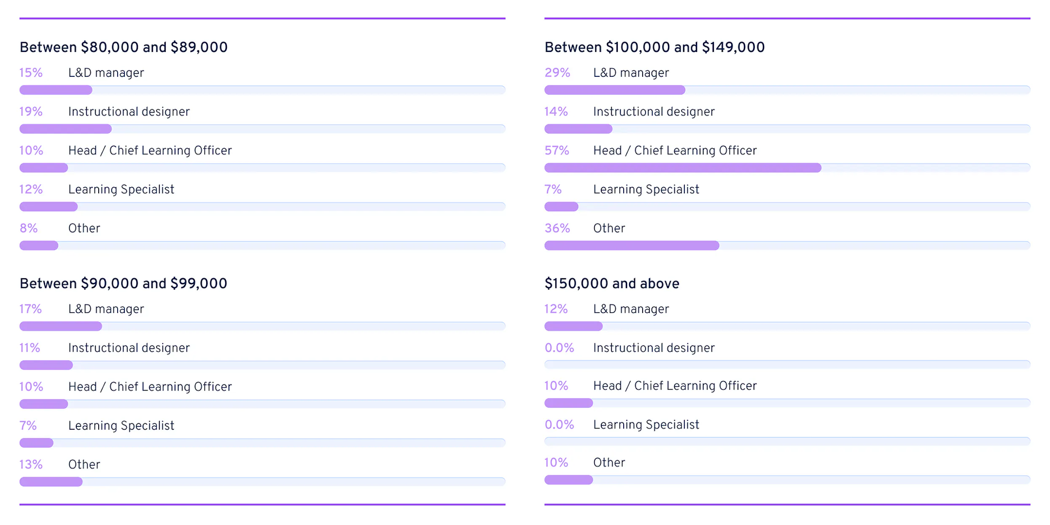Click 'L&D manager' label with 17% value

point(106,309)
